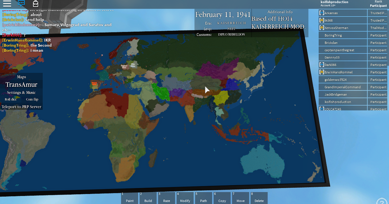
Task: Click patricklindomen2's Samara,Volgograd chat message
Action: click(57, 27)
